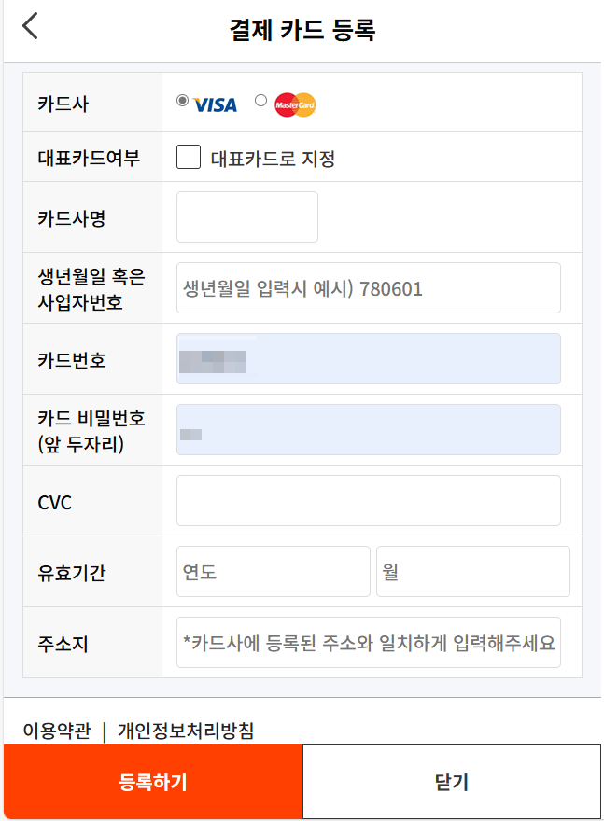The height and width of the screenshot is (821, 604).
Task: Click the orange 등록하기 button
Action: click(x=153, y=782)
